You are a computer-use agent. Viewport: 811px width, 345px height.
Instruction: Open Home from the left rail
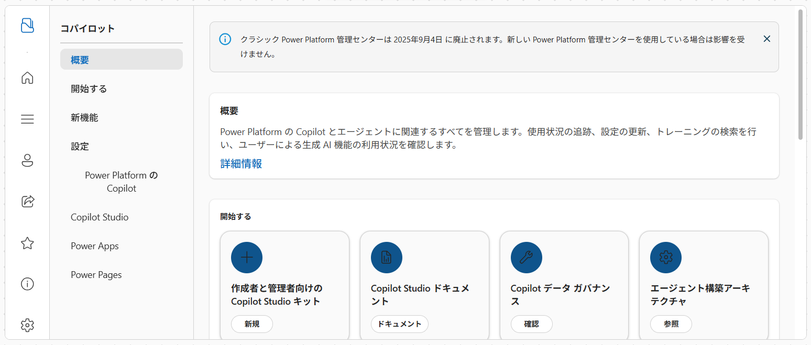[x=27, y=78]
